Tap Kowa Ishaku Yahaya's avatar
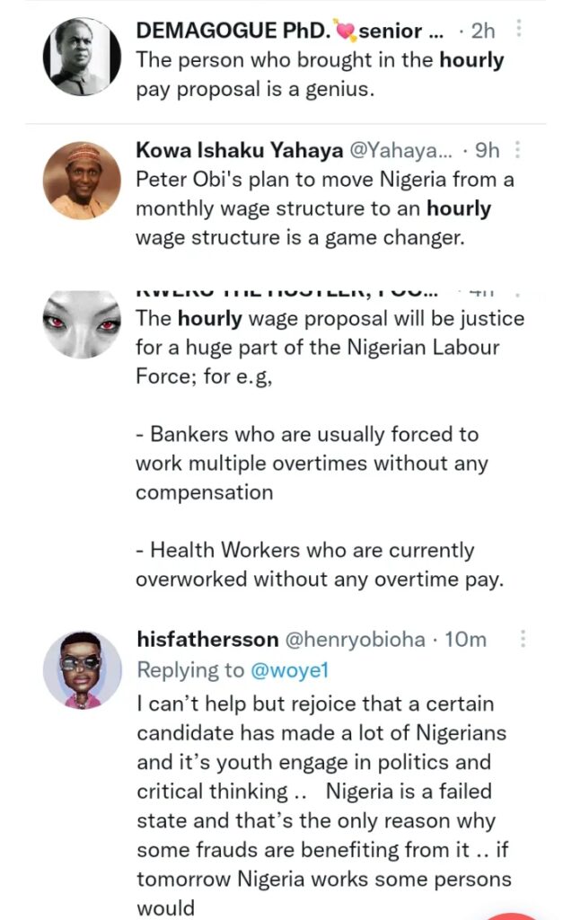This screenshot has width=572, height=920. (82, 181)
